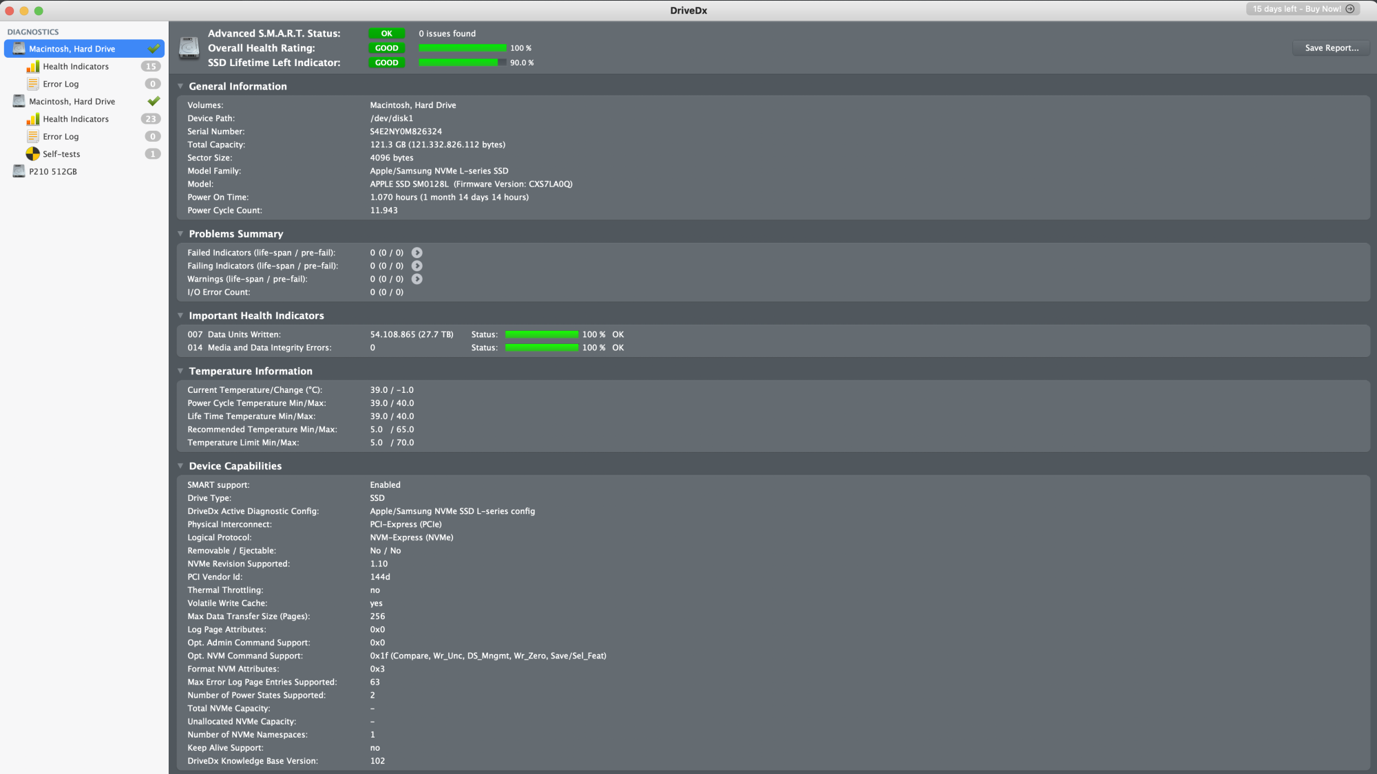Select the second Macintosh, Hard Drive entry
This screenshot has width=1377, height=774.
coord(72,101)
